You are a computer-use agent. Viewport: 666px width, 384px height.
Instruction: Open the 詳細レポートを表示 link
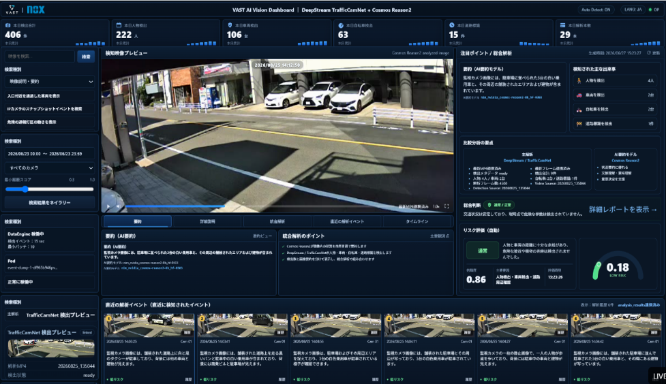[622, 210]
